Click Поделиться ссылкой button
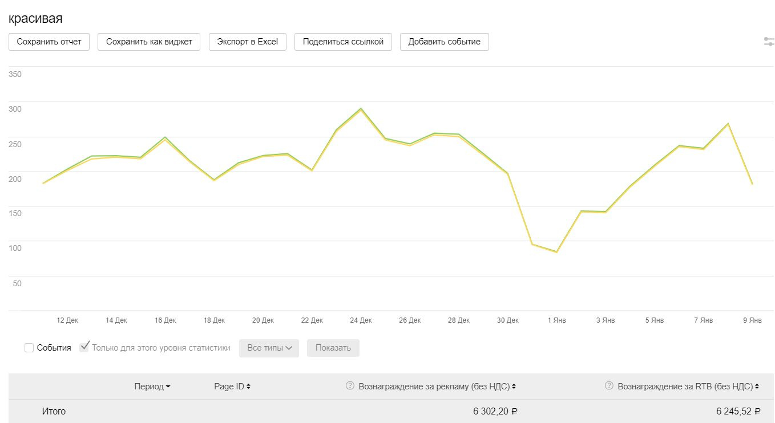The image size is (775, 423). 343,42
